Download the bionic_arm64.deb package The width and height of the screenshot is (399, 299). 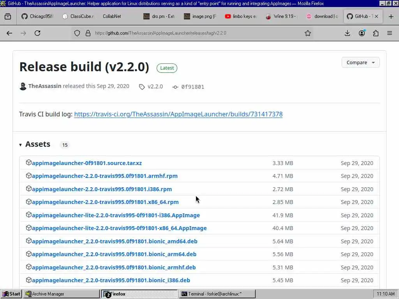tap(114, 254)
